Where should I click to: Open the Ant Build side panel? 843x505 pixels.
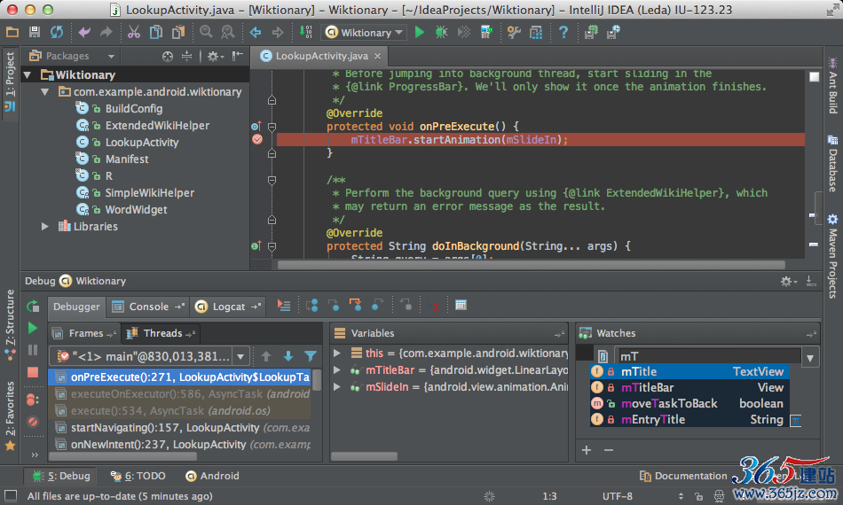click(x=832, y=85)
